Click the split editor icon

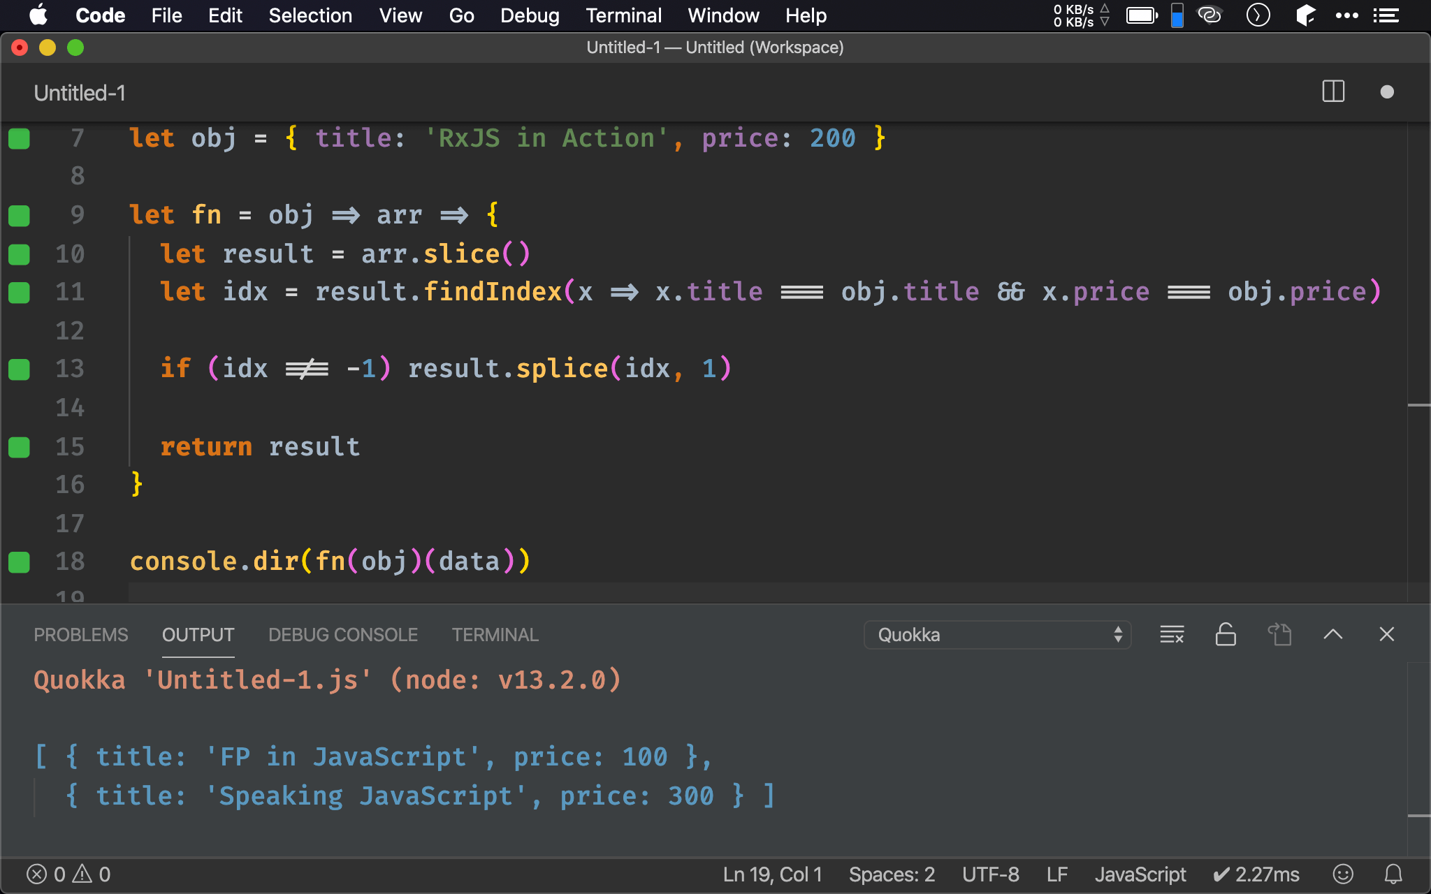(1333, 93)
